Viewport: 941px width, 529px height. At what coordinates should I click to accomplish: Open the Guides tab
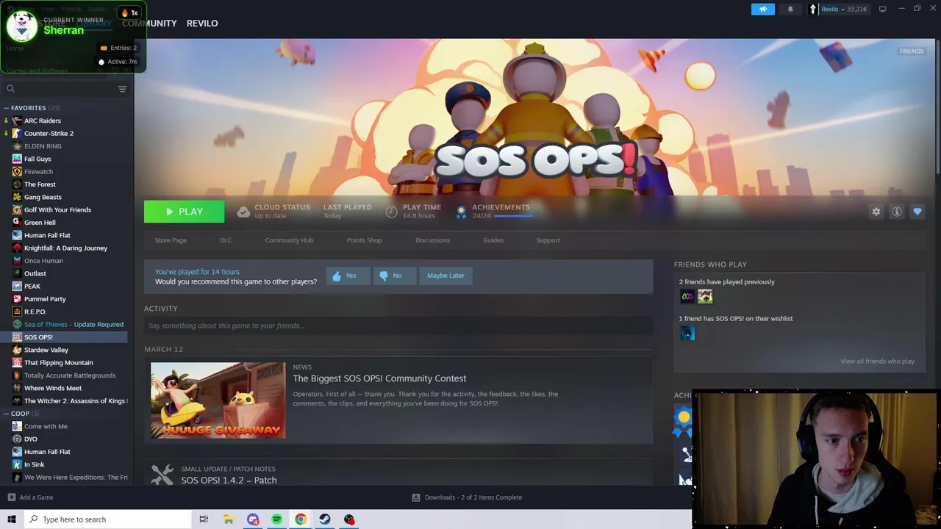click(x=493, y=240)
